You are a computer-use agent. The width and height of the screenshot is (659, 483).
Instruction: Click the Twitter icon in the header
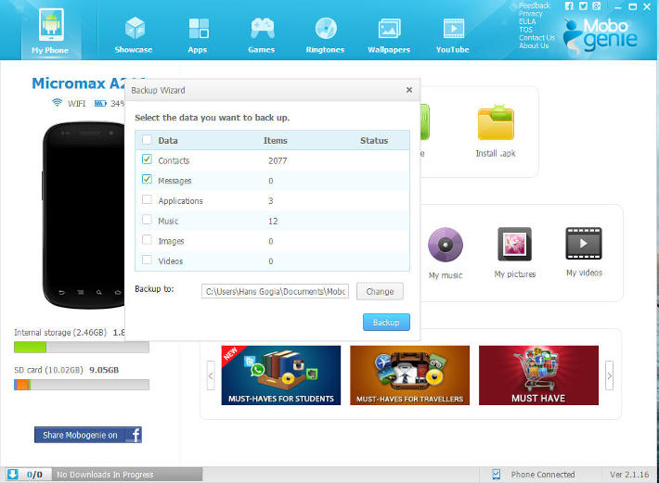tap(583, 6)
